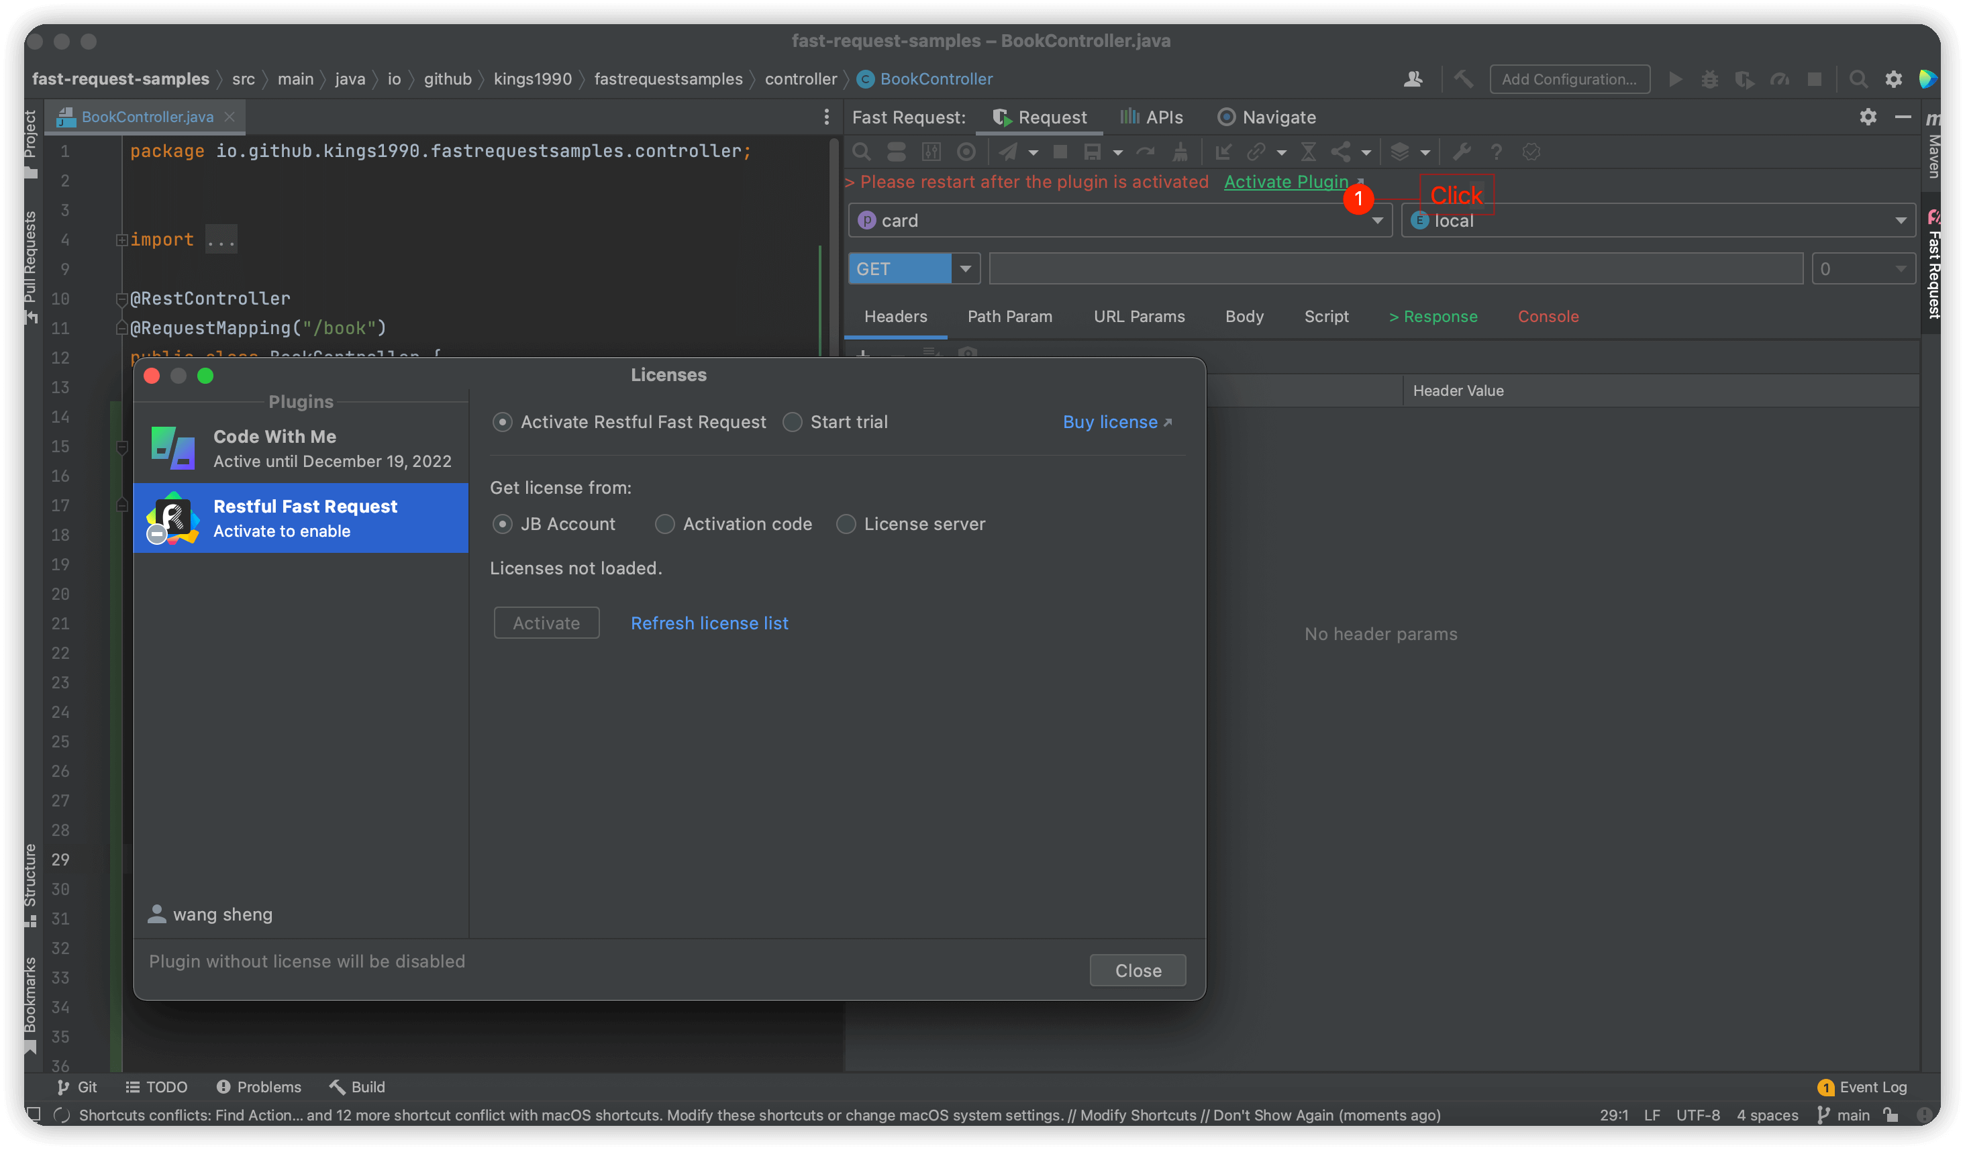This screenshot has height=1150, width=1965.
Task: Click the send request paper plane icon
Action: pyautogui.click(x=1007, y=152)
